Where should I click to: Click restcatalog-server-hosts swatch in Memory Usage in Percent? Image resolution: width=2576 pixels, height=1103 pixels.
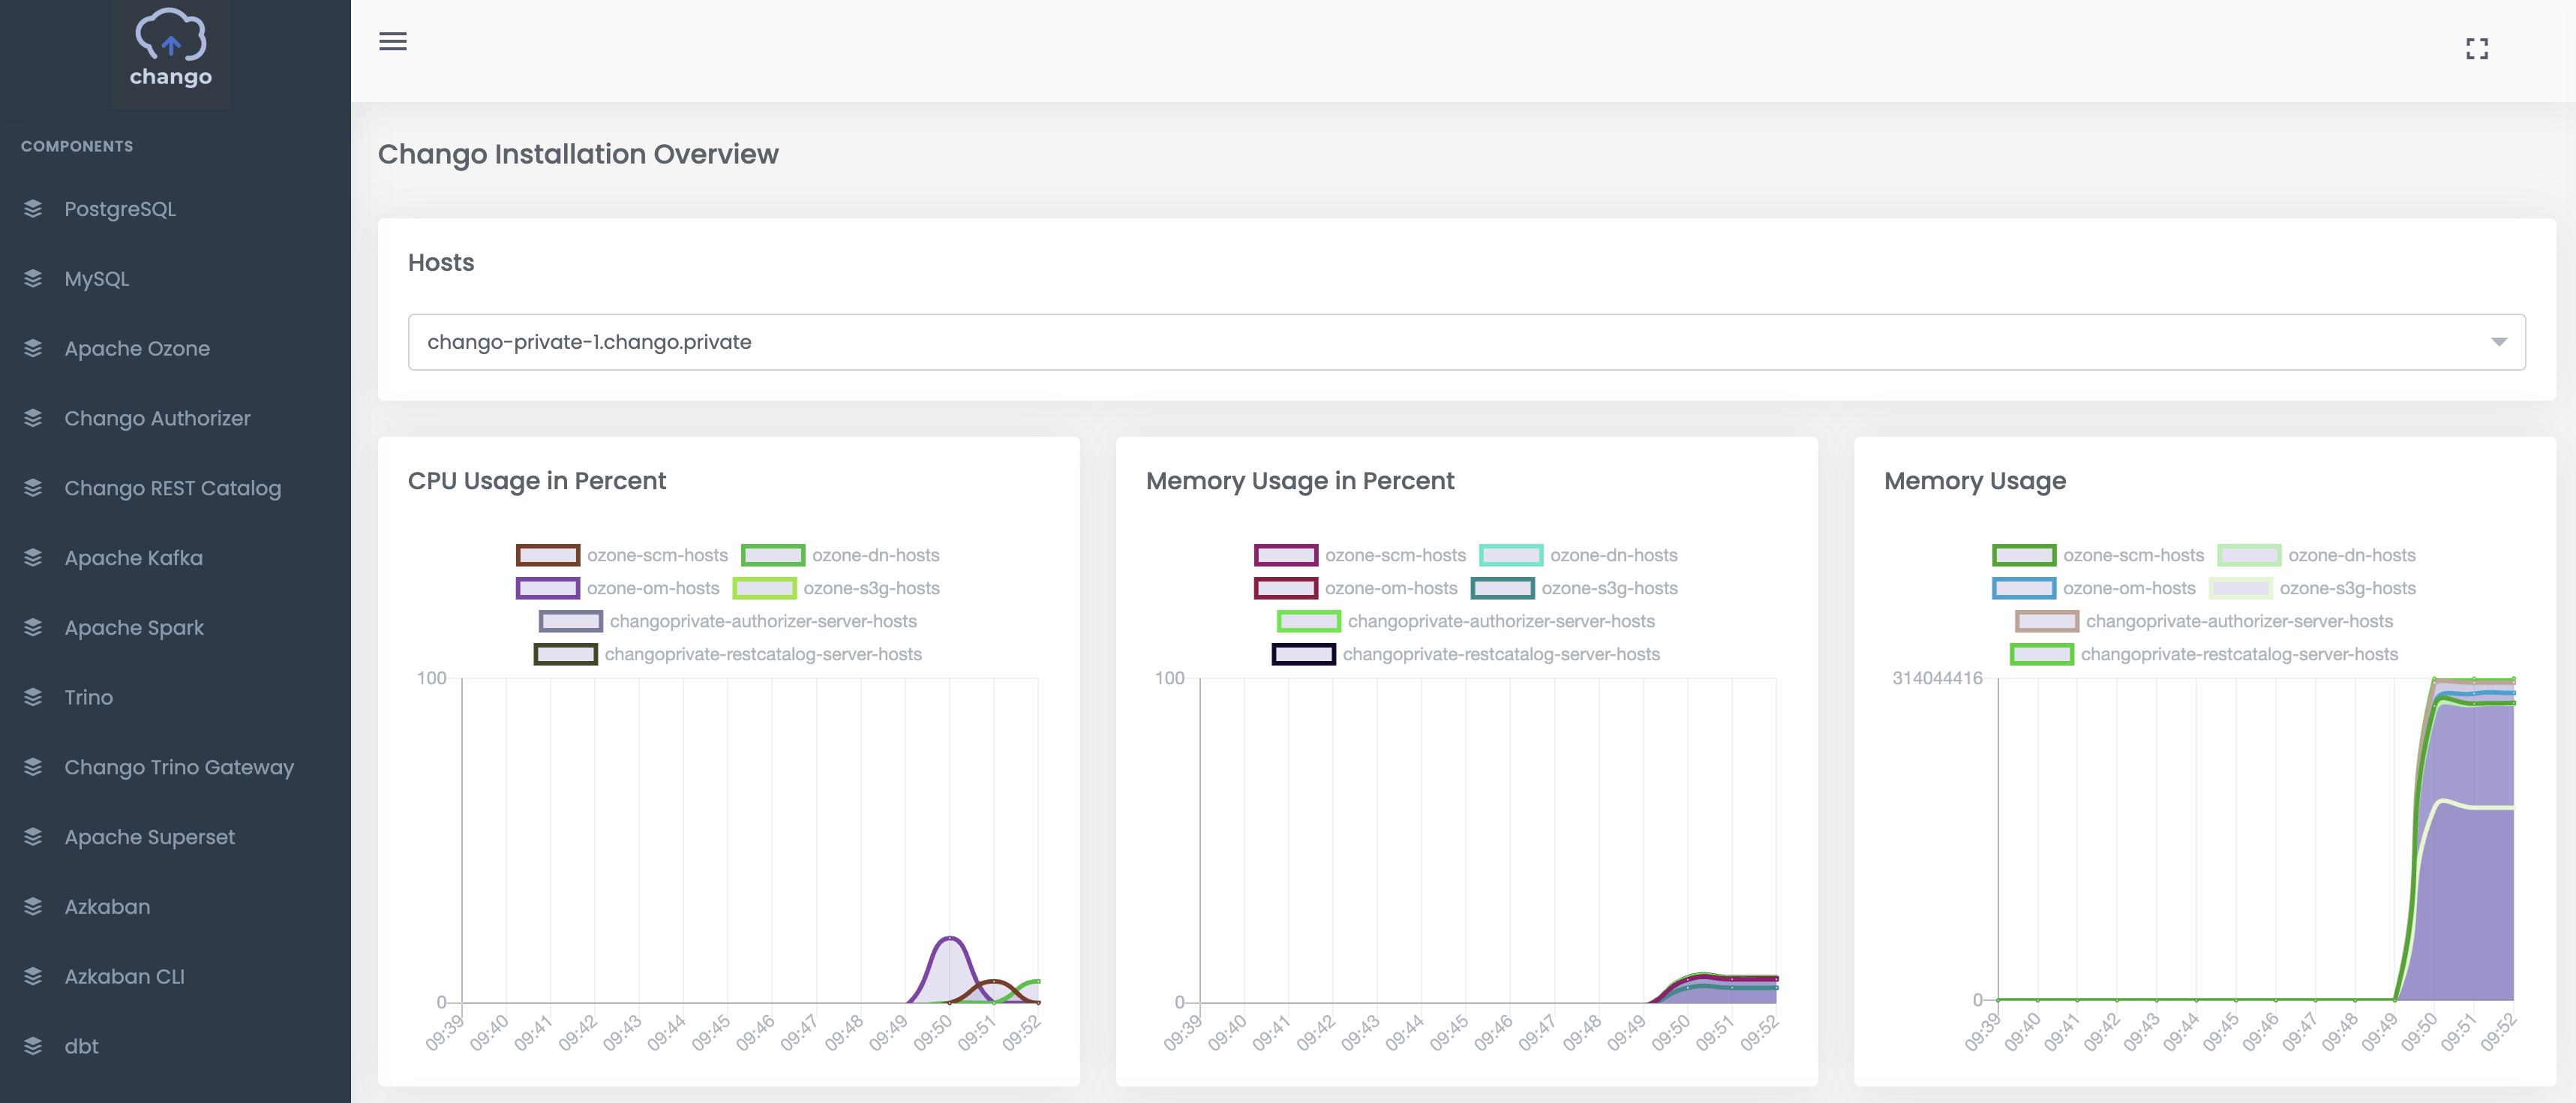point(1303,654)
